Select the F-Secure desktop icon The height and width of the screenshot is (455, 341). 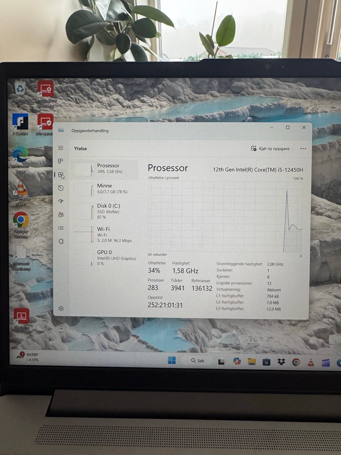(x=20, y=124)
